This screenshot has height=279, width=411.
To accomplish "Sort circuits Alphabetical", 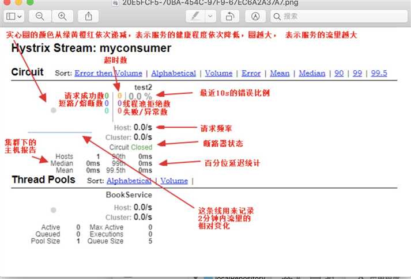I will point(174,73).
